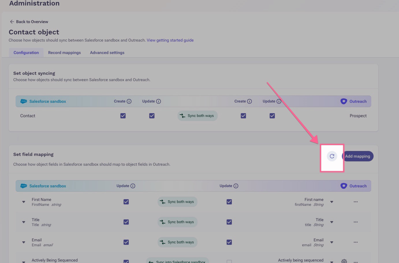Uncheck Outreach Create checkbox for Prospect
399x263 pixels.
(243, 116)
